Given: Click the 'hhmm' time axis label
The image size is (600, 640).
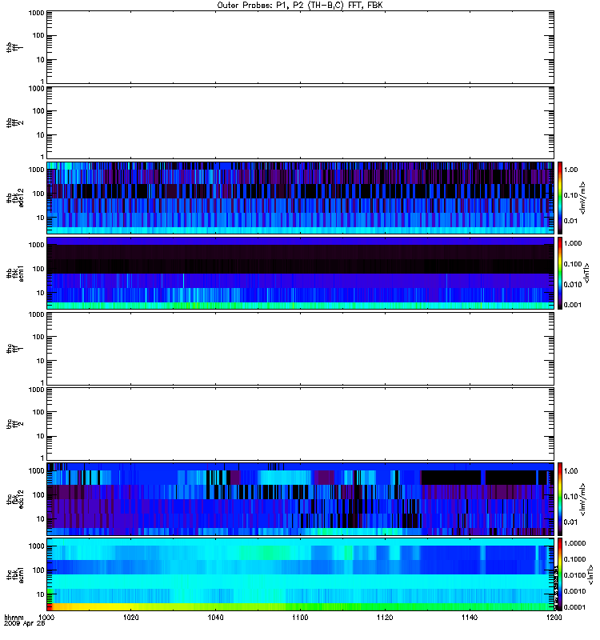Looking at the screenshot, I should point(14,617).
